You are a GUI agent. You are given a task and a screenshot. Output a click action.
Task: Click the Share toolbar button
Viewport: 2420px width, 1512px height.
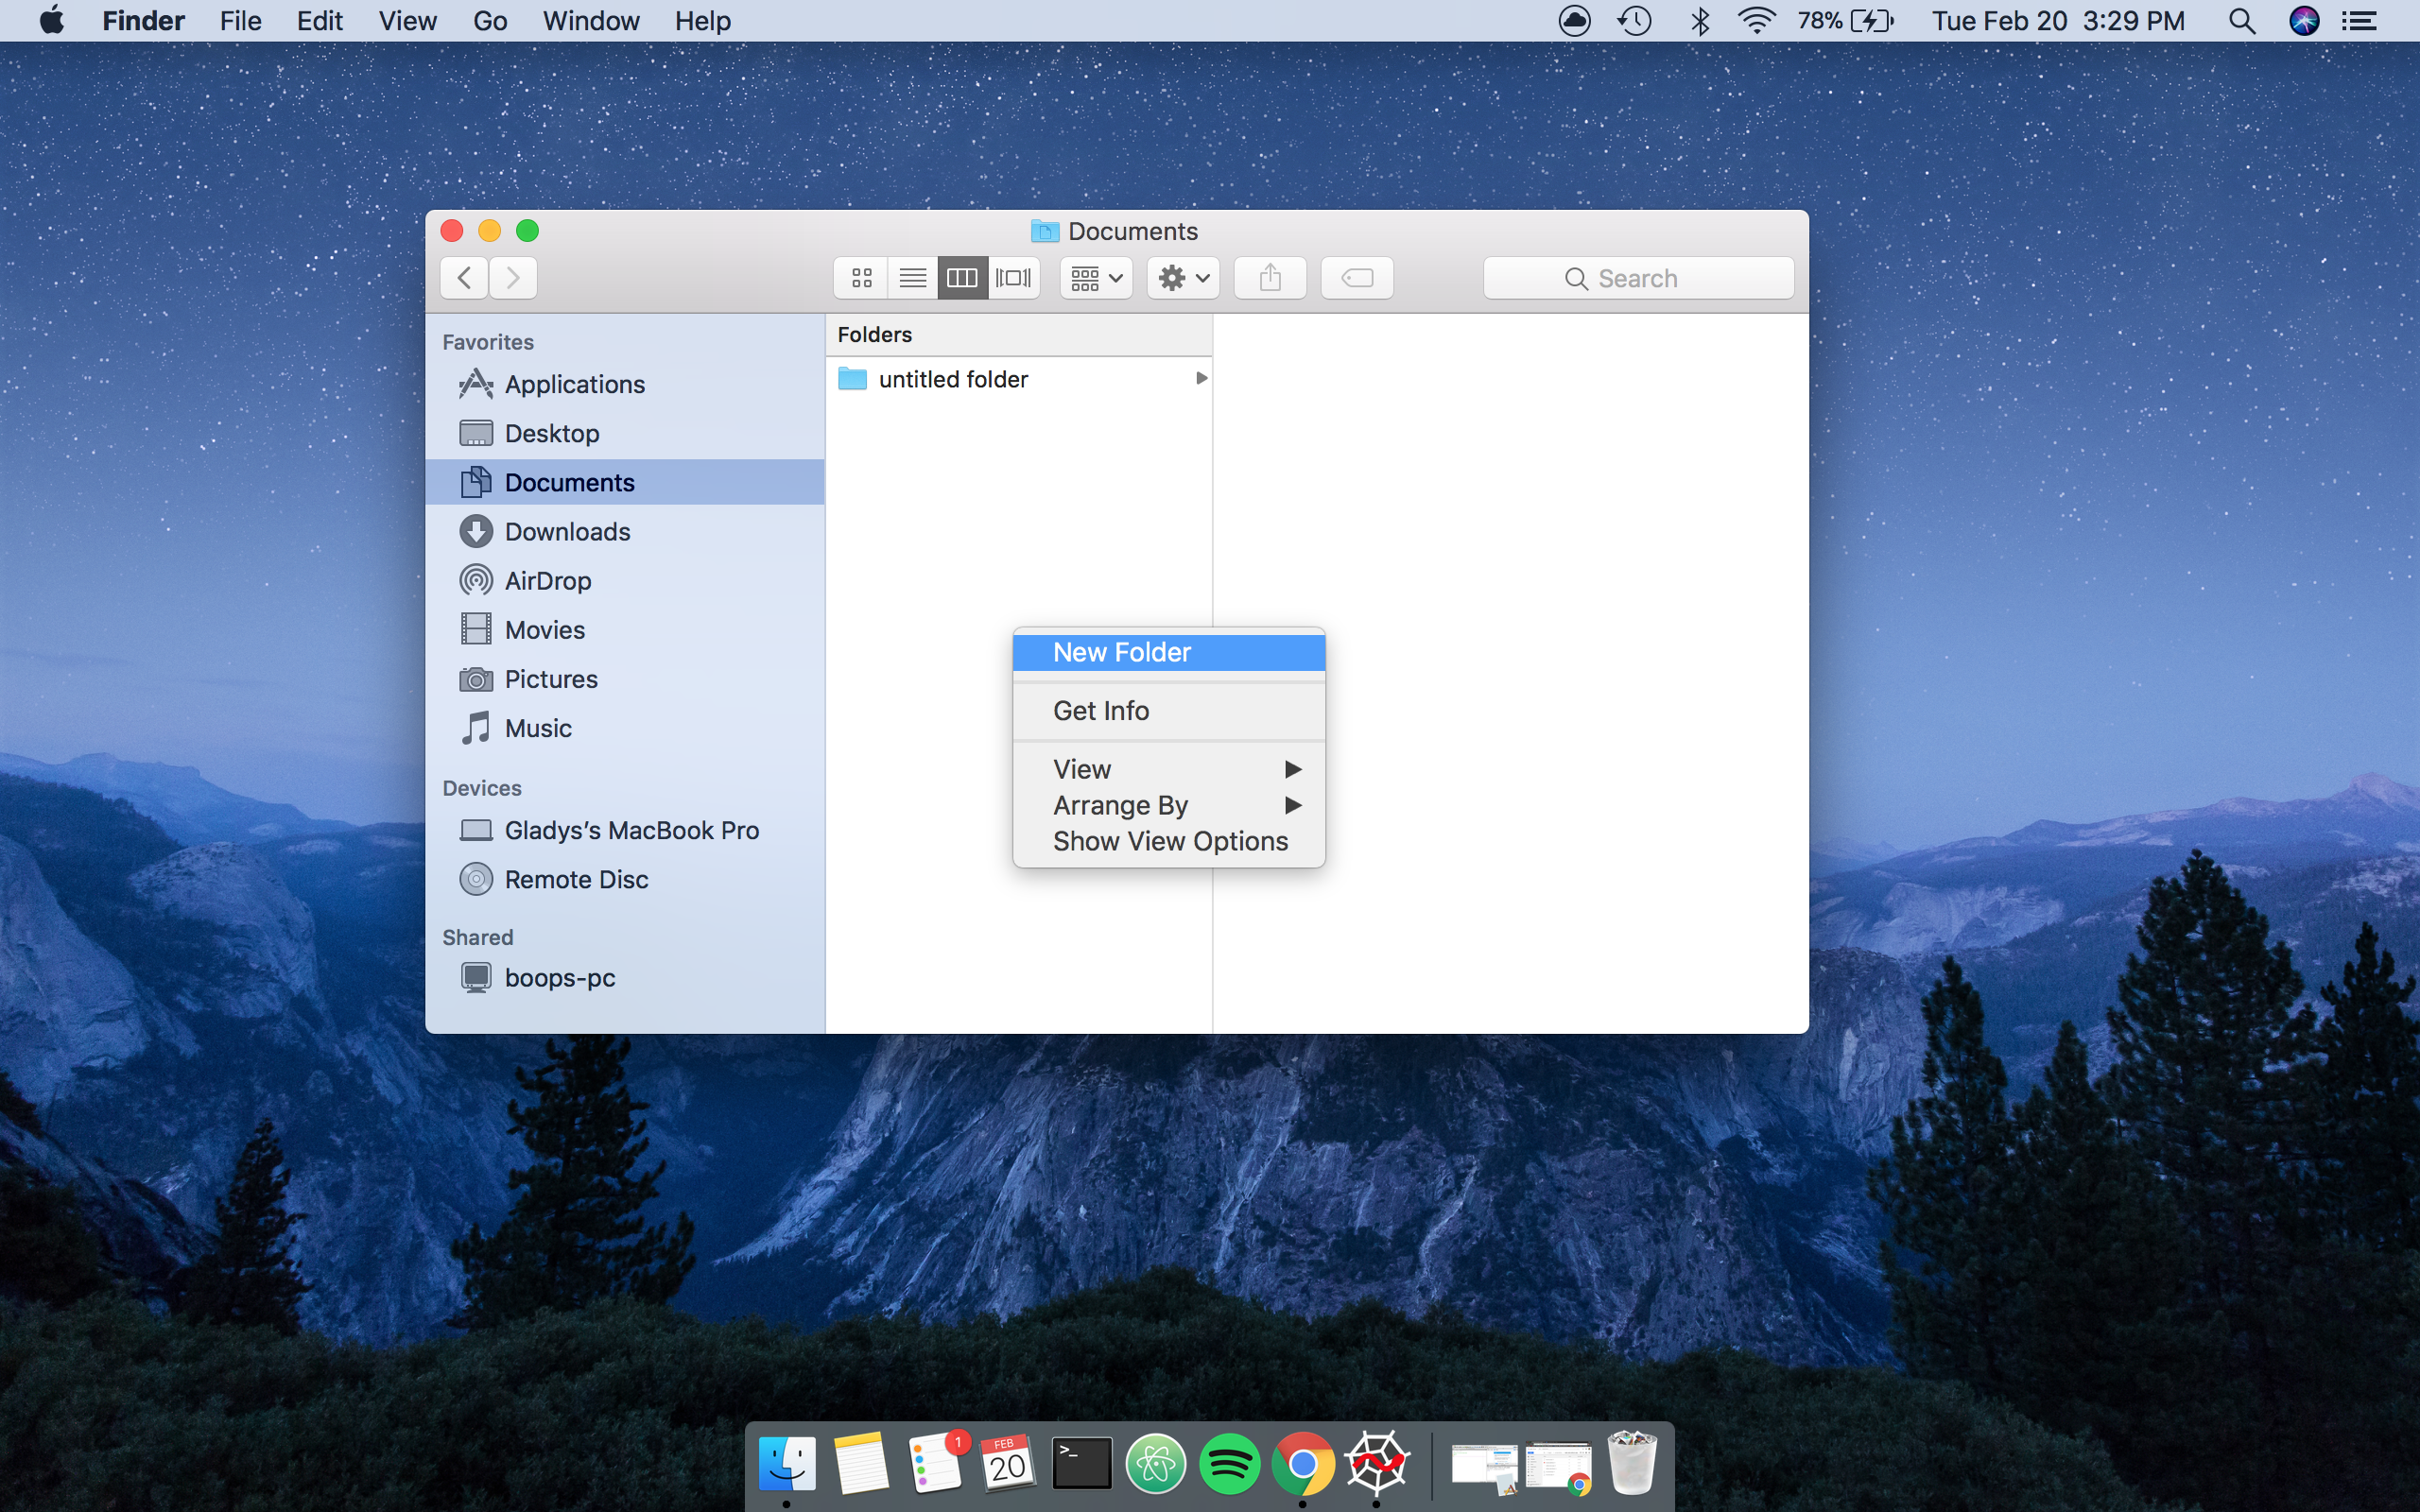[x=1270, y=278]
